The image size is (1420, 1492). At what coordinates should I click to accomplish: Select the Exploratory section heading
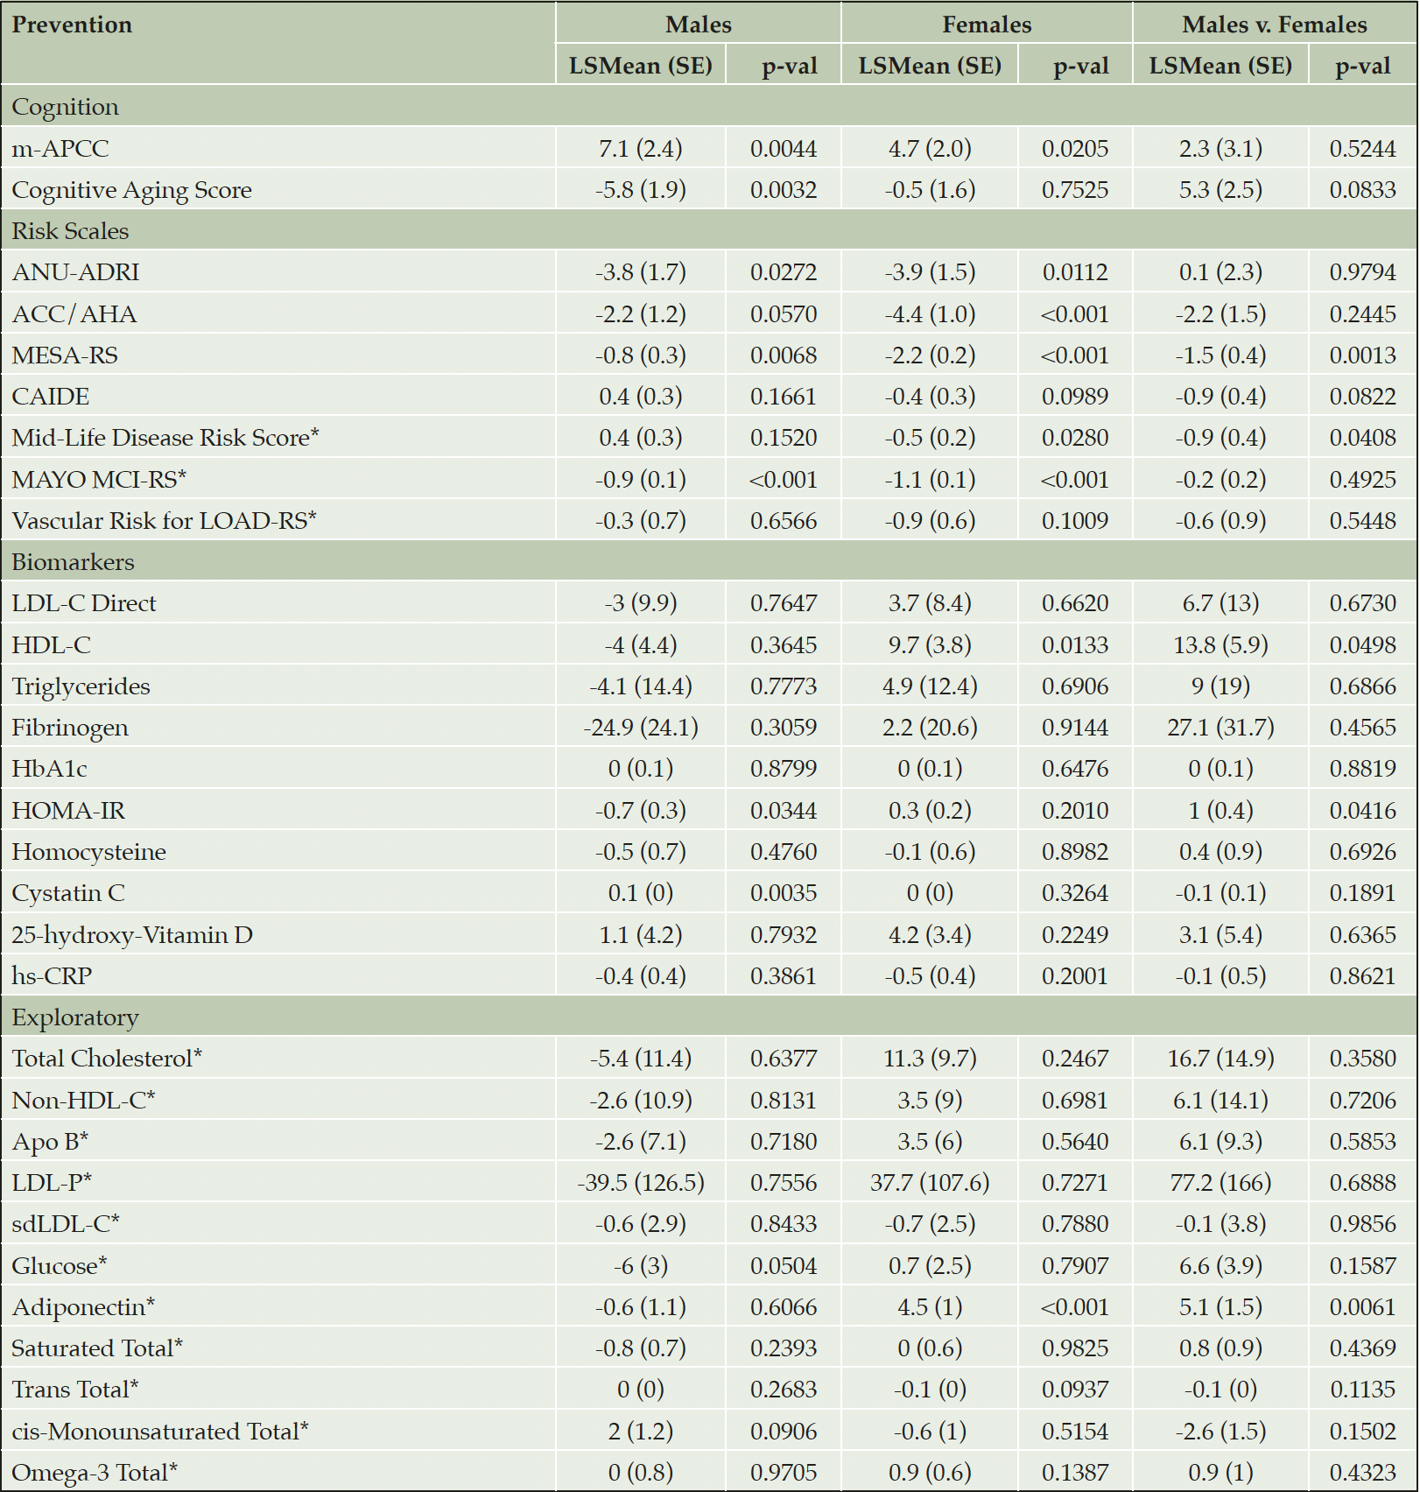coord(75,1017)
